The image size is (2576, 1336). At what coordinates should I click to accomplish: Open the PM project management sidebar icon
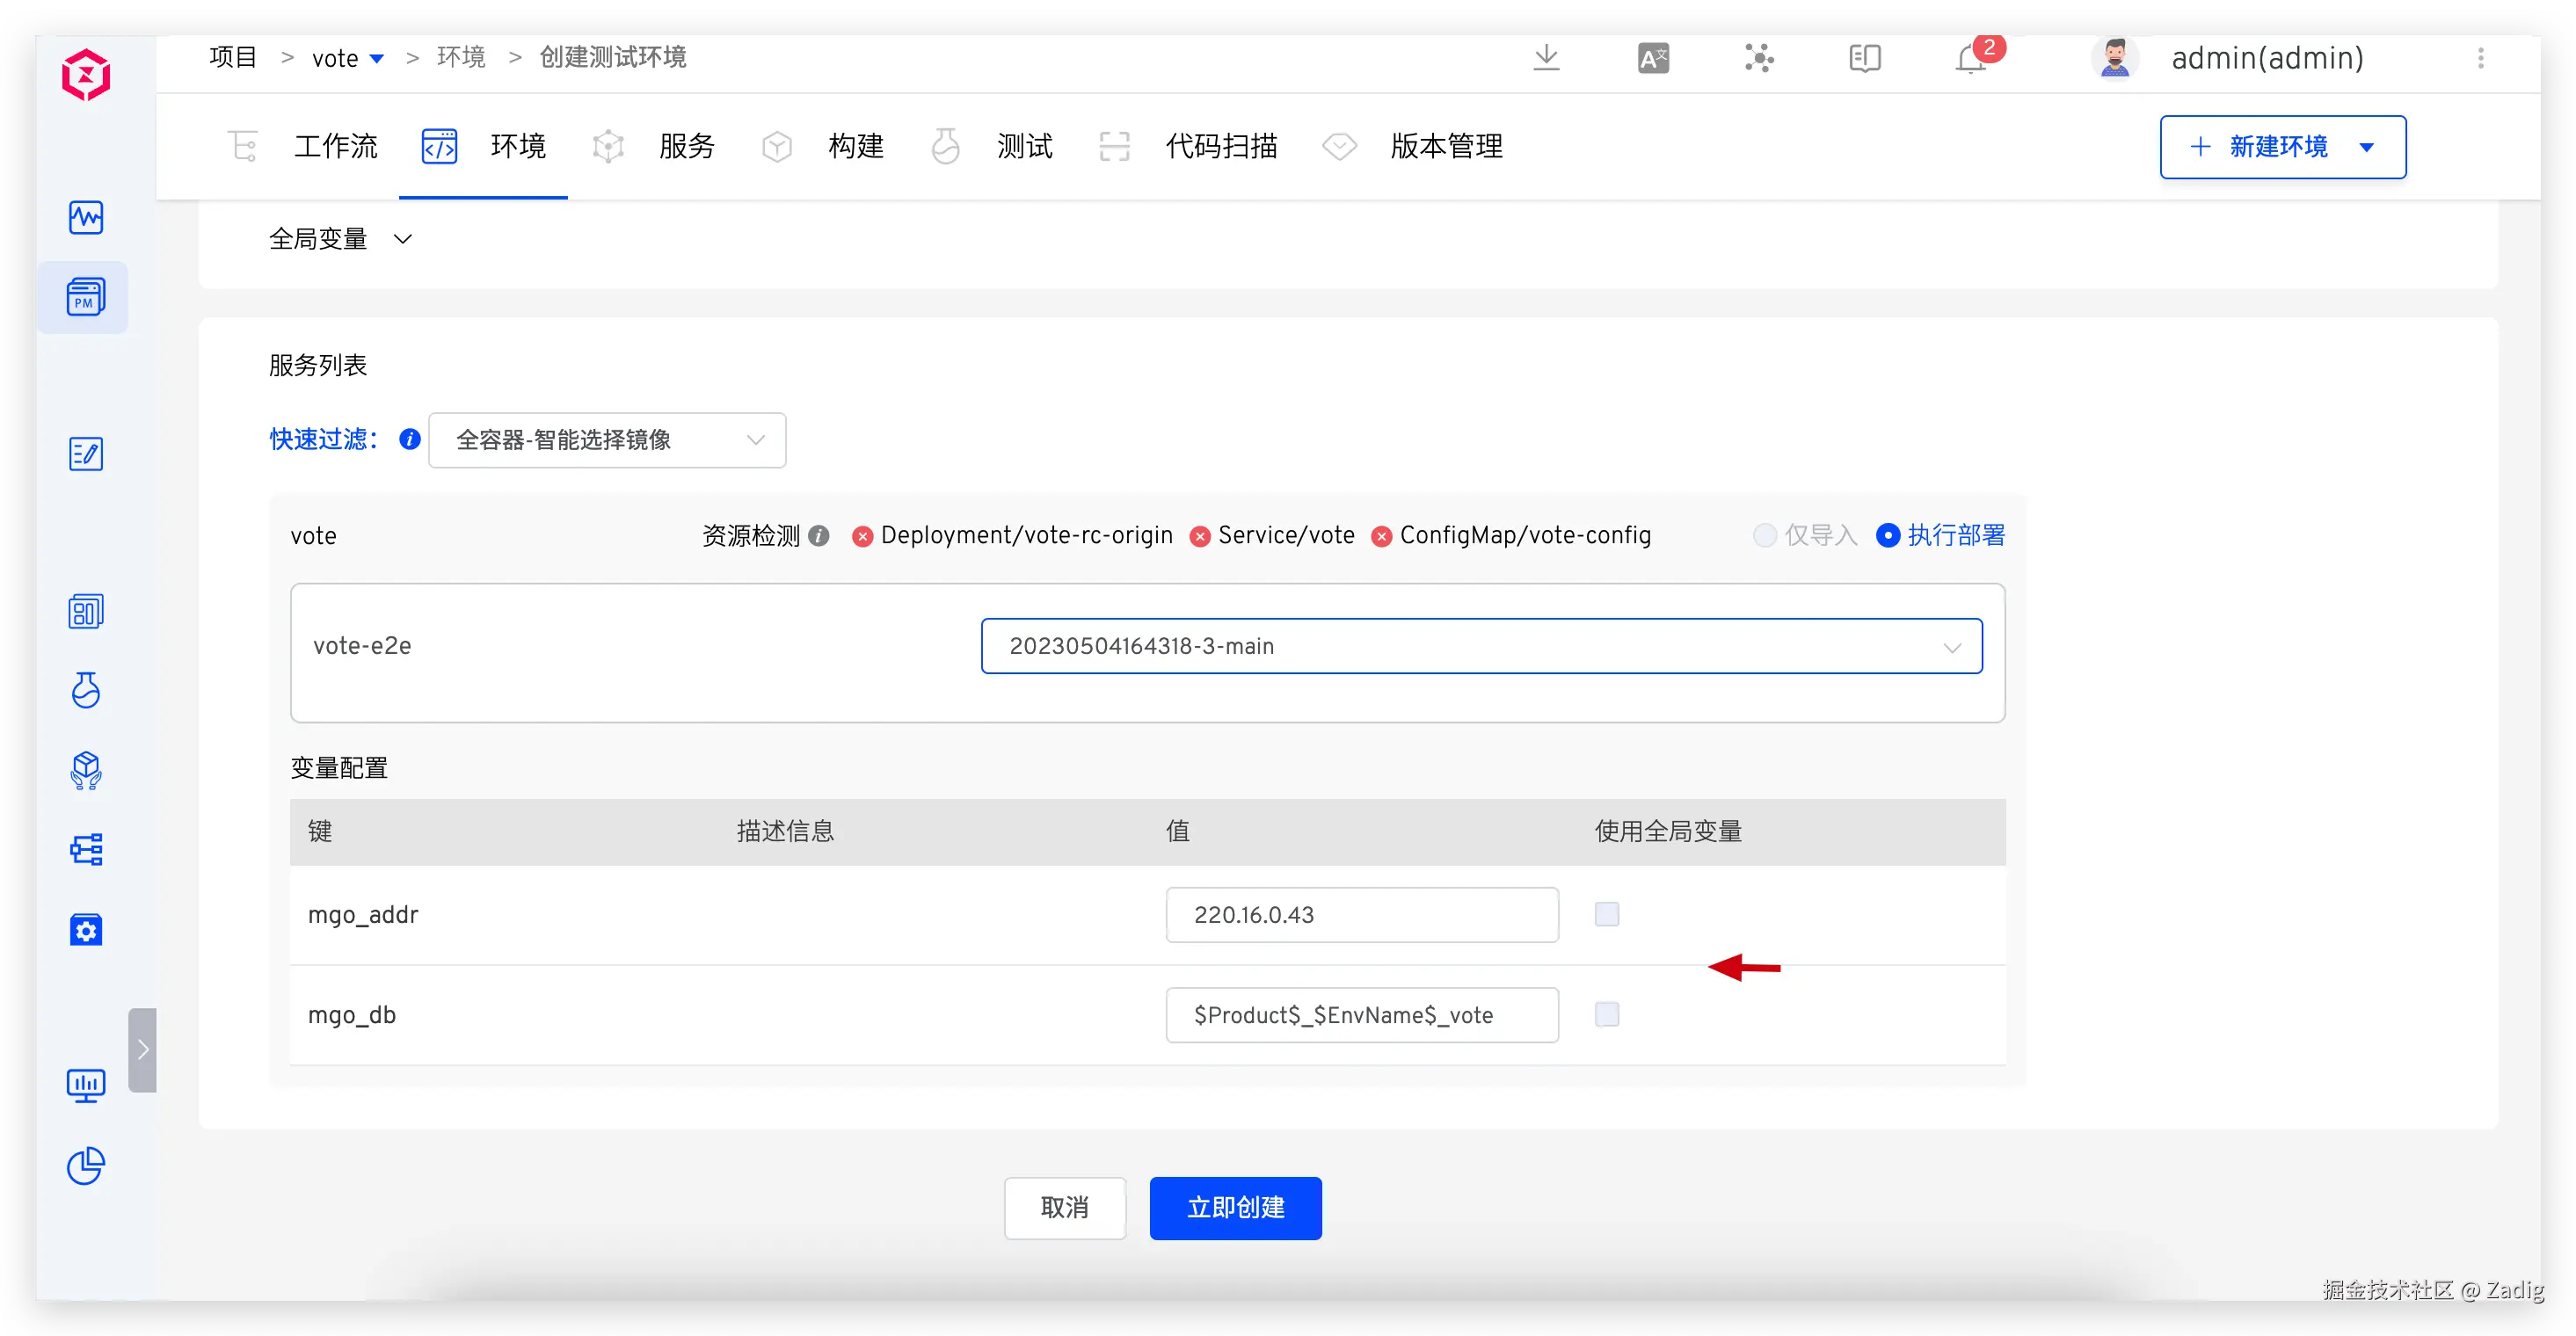(x=85, y=298)
